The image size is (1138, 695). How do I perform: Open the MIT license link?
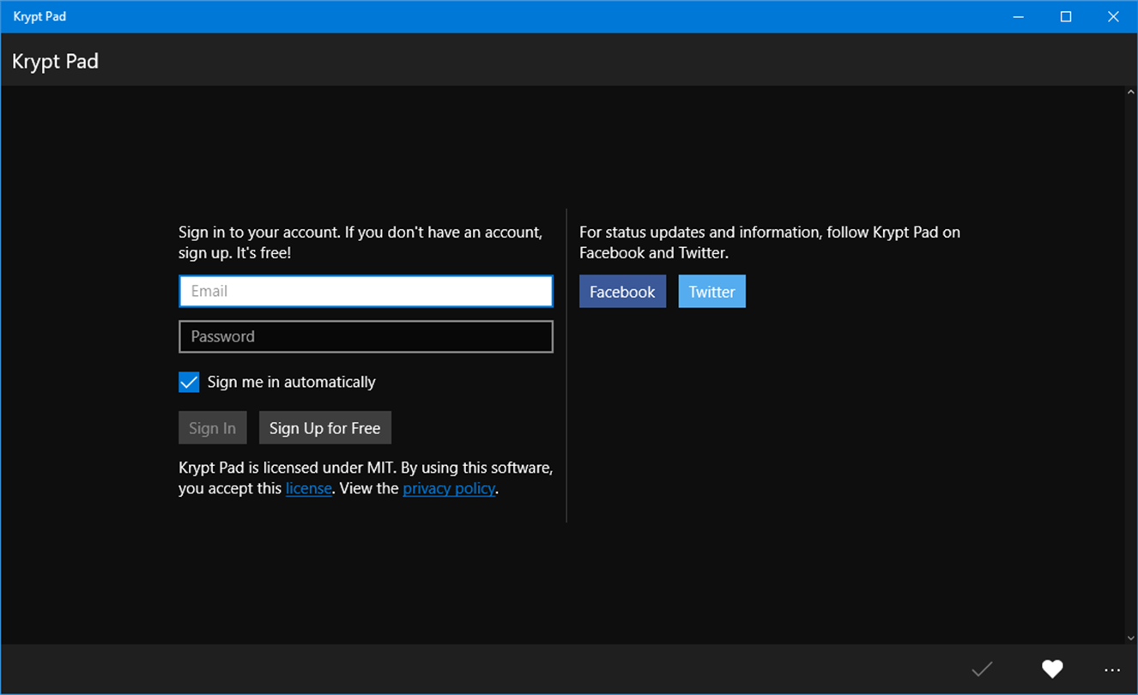coord(309,488)
